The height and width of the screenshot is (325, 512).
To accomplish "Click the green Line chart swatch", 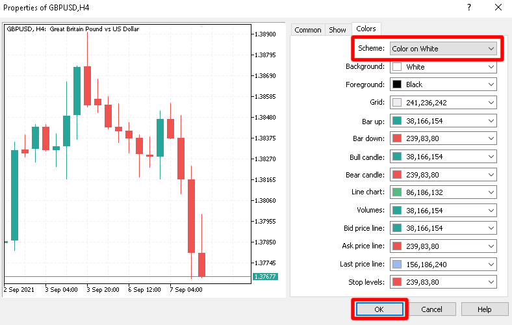I will coord(397,192).
